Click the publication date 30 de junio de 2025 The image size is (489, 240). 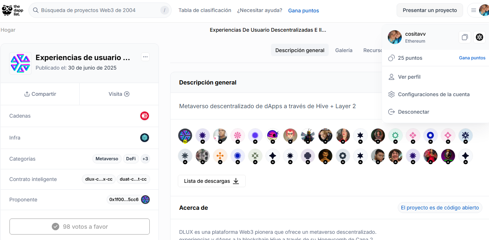(92, 68)
